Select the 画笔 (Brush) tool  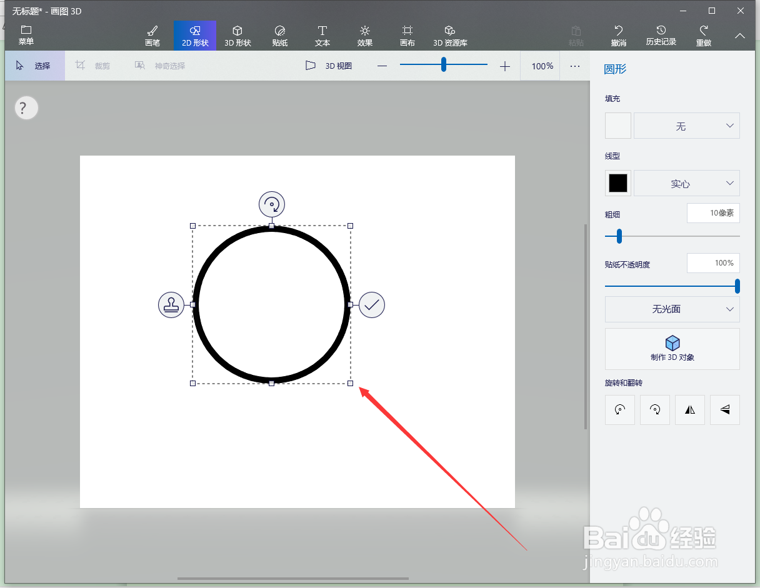152,36
